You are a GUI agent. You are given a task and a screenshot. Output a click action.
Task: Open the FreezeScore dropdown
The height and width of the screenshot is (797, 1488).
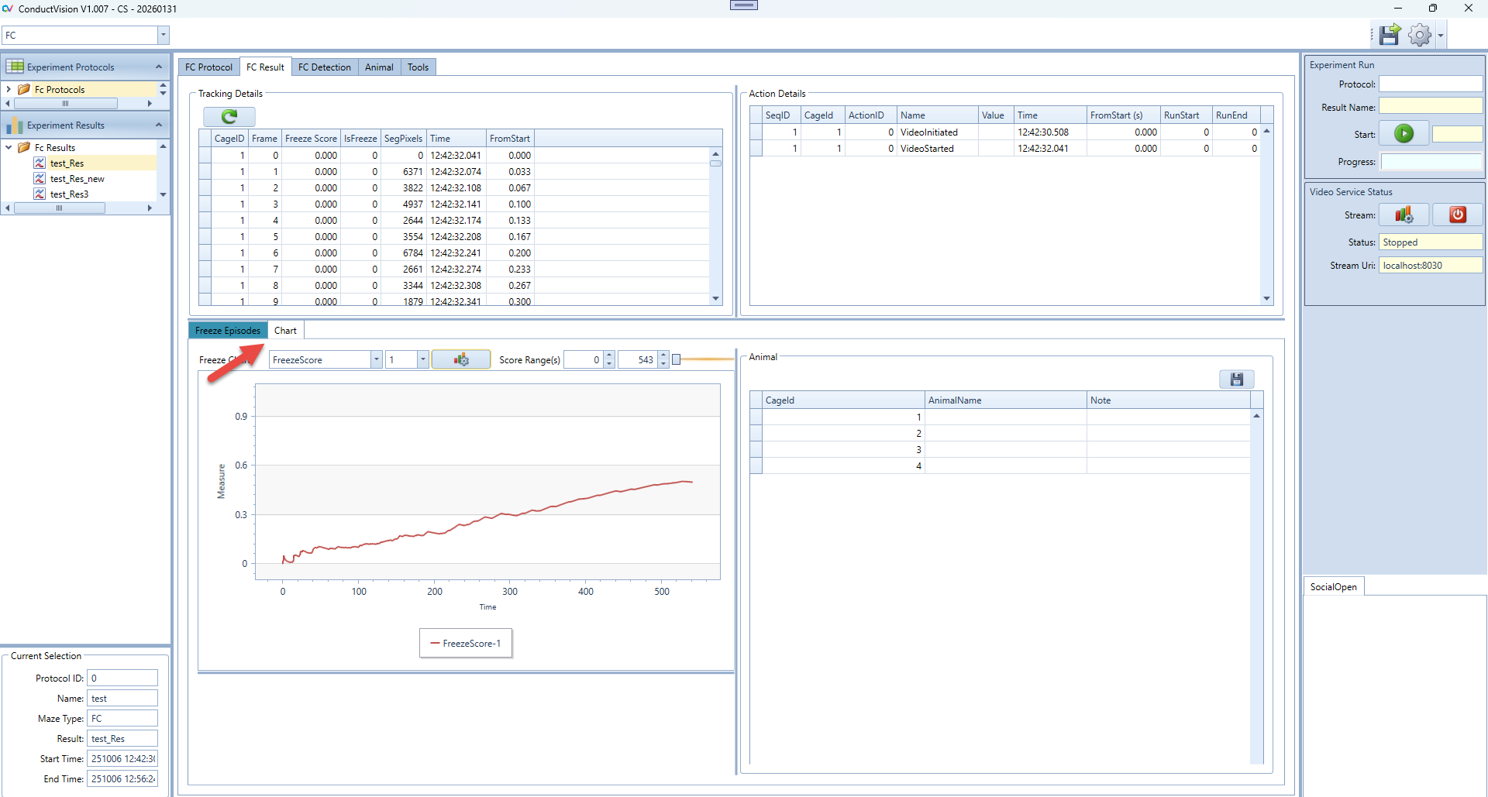click(x=376, y=360)
